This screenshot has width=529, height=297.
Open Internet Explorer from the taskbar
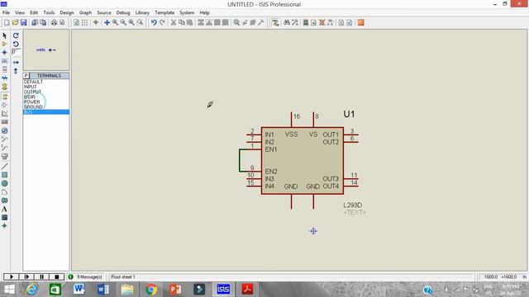31,290
